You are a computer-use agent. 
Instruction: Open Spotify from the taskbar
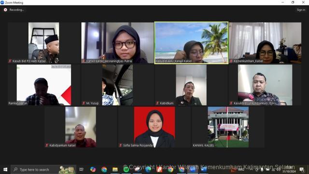126,170
